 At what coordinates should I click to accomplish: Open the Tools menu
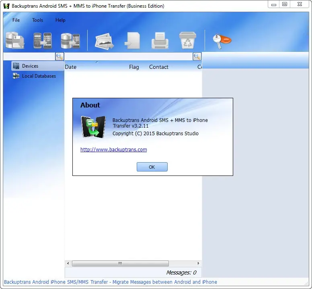[x=37, y=20]
